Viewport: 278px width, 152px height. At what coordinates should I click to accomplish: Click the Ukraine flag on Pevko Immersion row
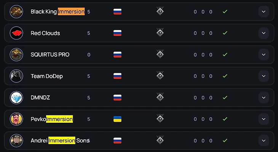pos(117,119)
